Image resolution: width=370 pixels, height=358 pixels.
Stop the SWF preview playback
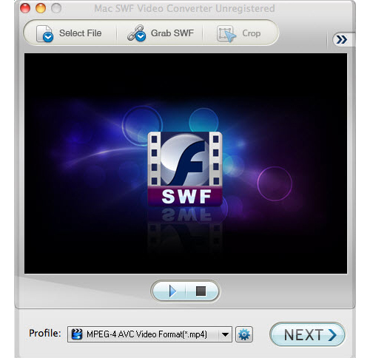point(201,291)
